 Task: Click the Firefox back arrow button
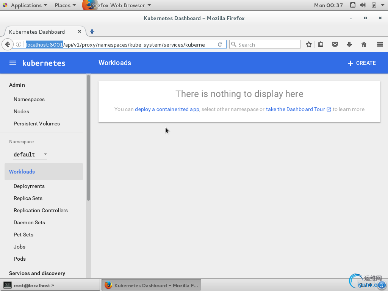point(8,45)
